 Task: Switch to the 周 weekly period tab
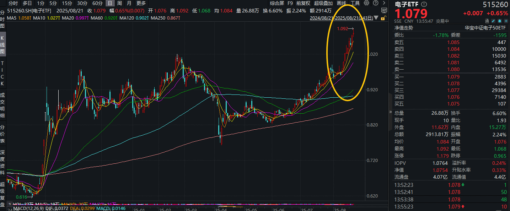[119, 3]
